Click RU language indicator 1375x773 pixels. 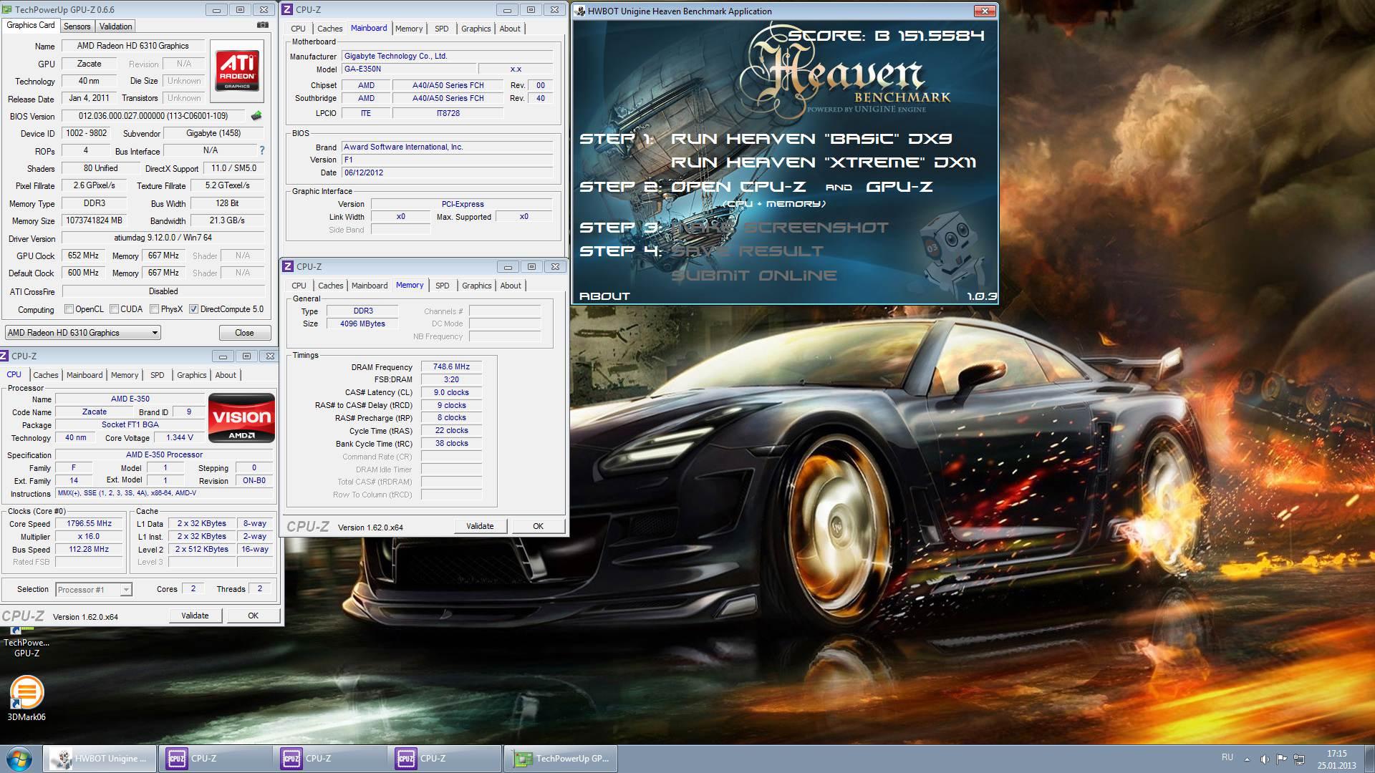tap(1227, 757)
